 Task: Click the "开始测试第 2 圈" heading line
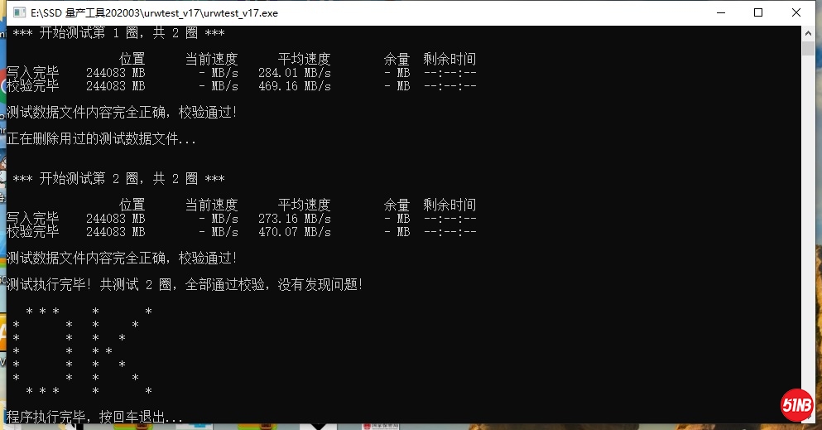[x=118, y=179]
